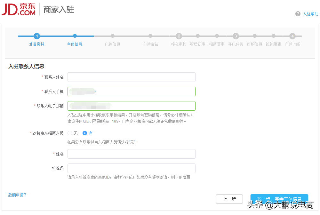
Task: Click the 撤销申请? link
Action: coord(17,195)
